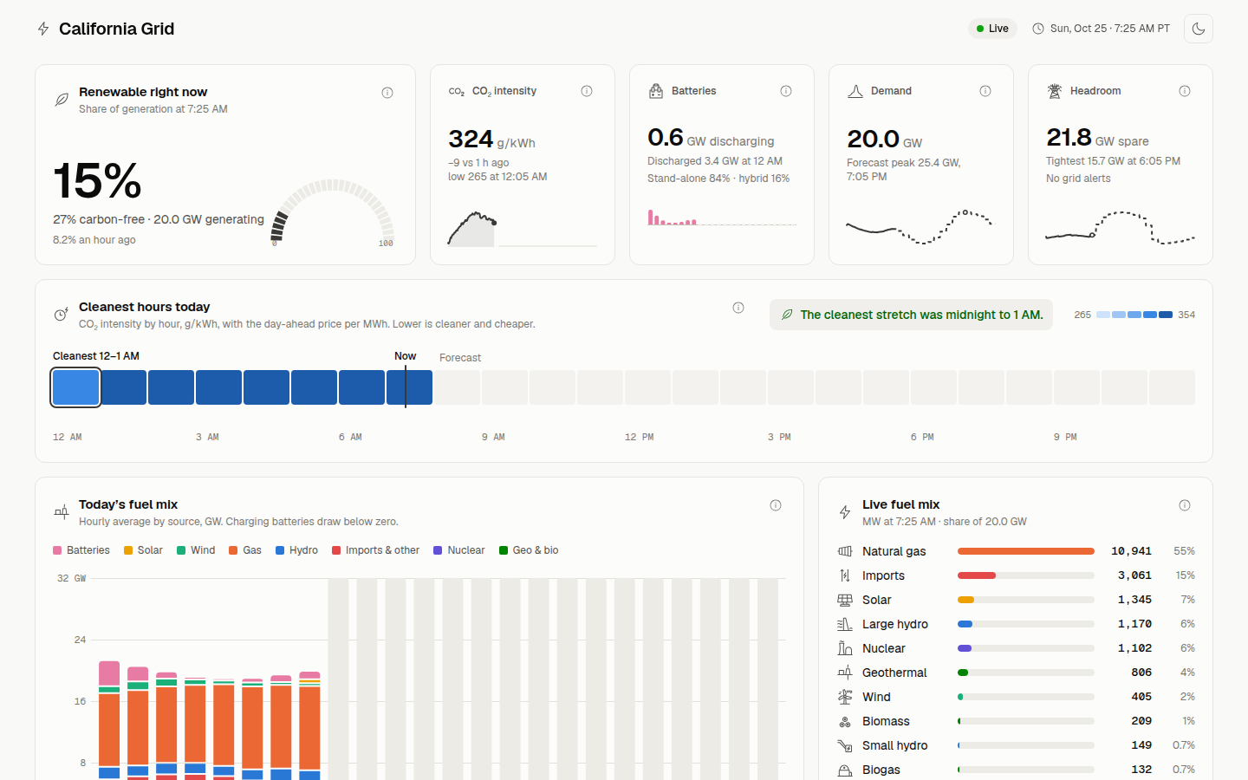Screen dimensions: 1248x780
Task: Click the Natural gas share bar
Action: 1026,551
